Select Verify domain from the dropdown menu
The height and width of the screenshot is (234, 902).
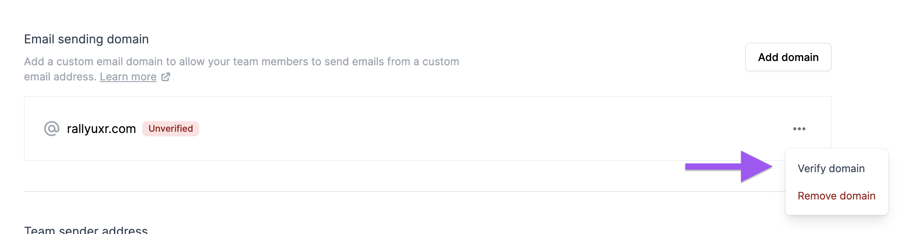coord(831,168)
